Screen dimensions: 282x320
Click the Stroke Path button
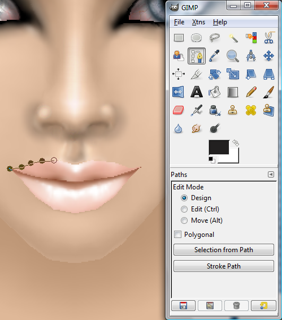tap(224, 266)
